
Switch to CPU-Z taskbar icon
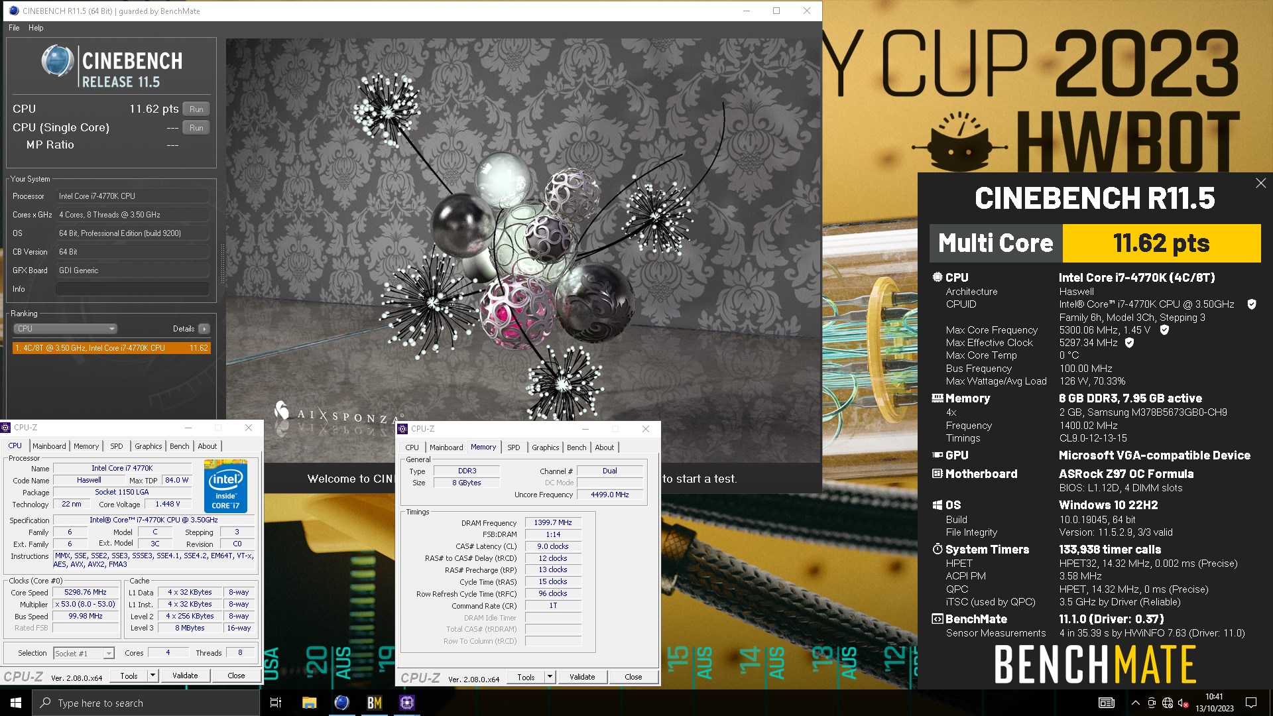pos(407,703)
